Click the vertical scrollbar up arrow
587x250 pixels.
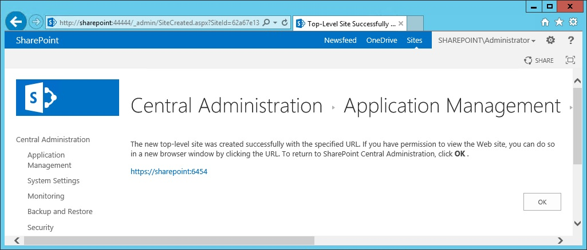click(577, 81)
